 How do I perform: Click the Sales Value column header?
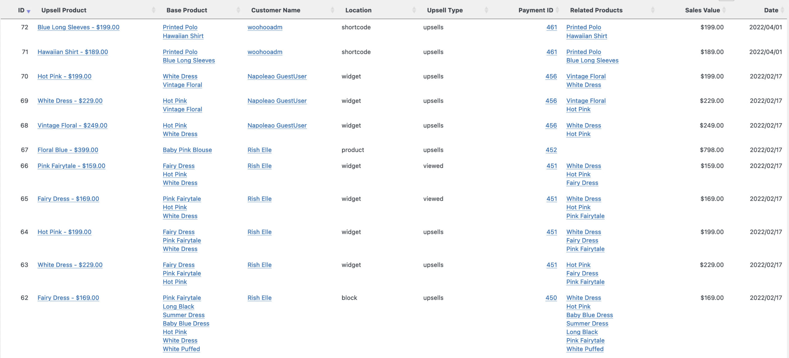(702, 10)
